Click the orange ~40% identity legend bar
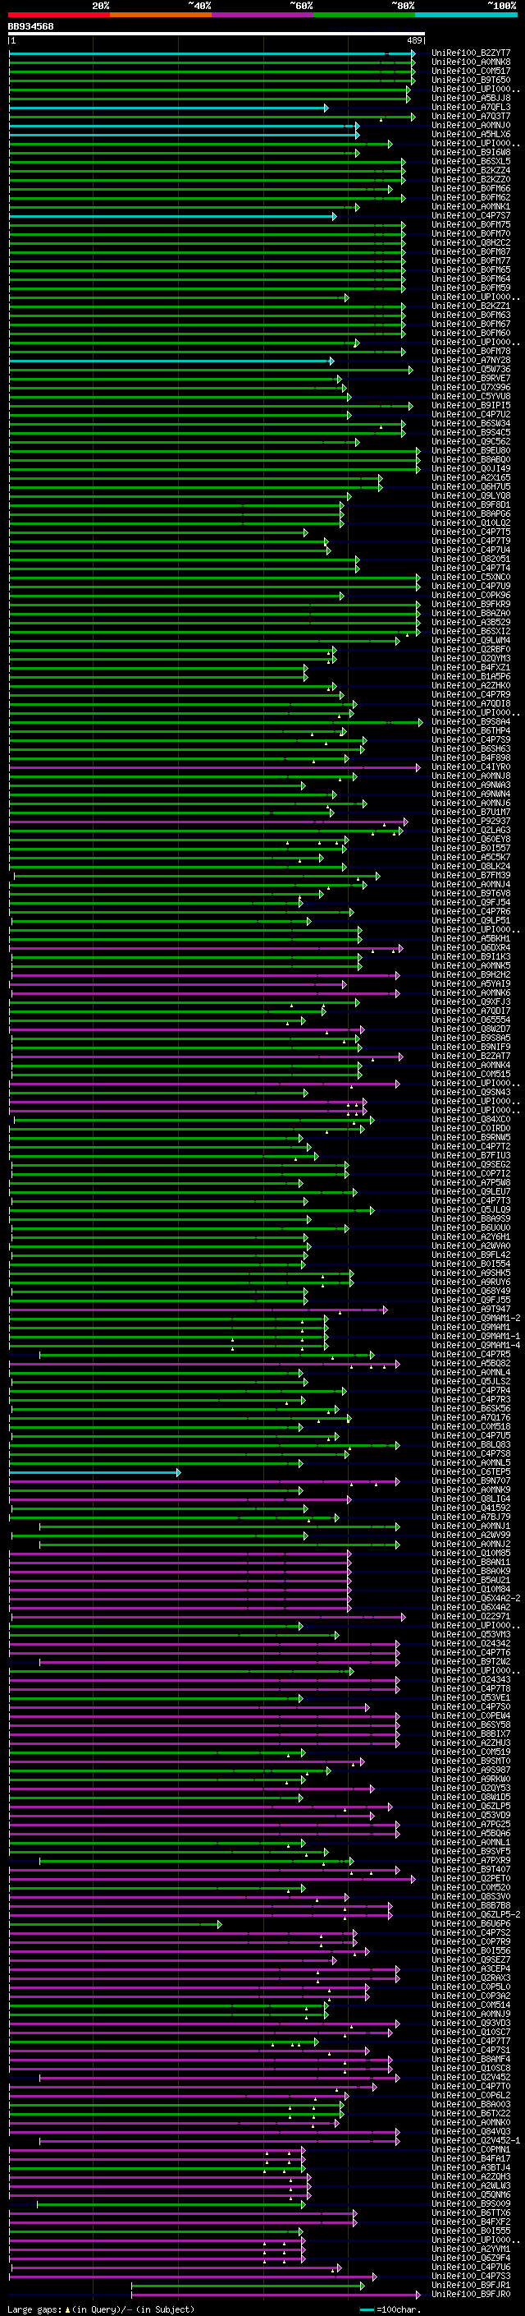The width and height of the screenshot is (525, 2316). (161, 15)
